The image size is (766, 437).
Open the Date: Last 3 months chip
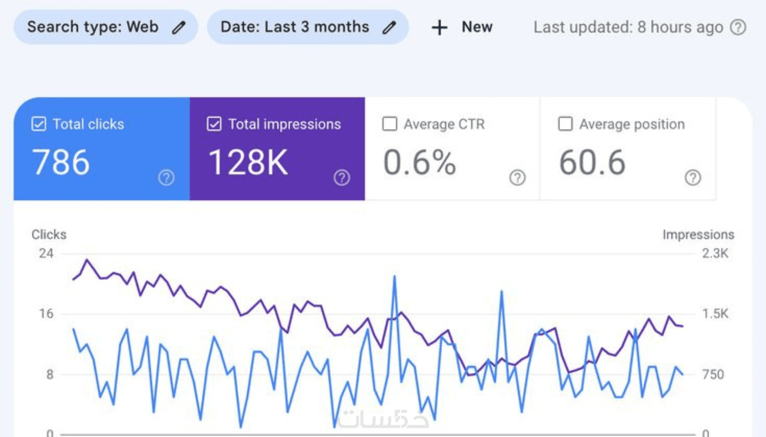pos(308,27)
